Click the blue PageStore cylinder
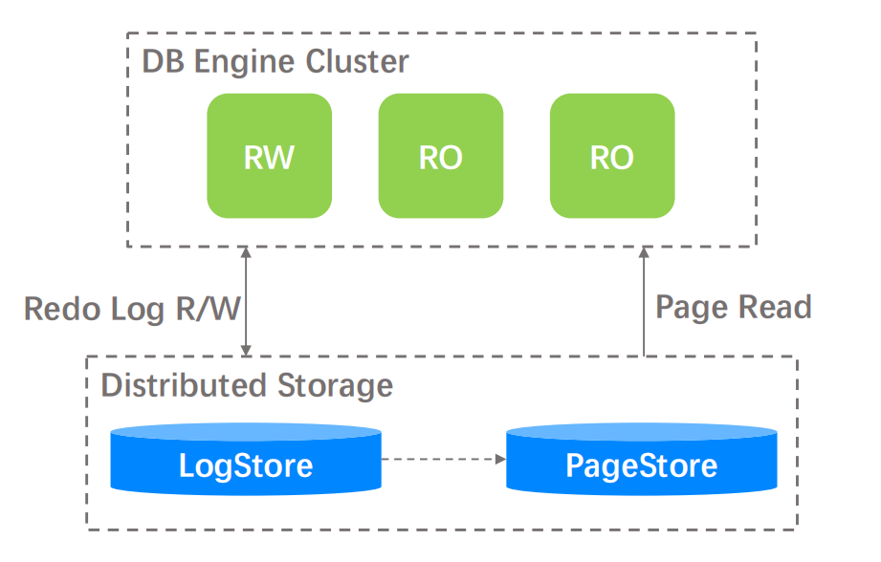The image size is (881, 562). [x=641, y=465]
